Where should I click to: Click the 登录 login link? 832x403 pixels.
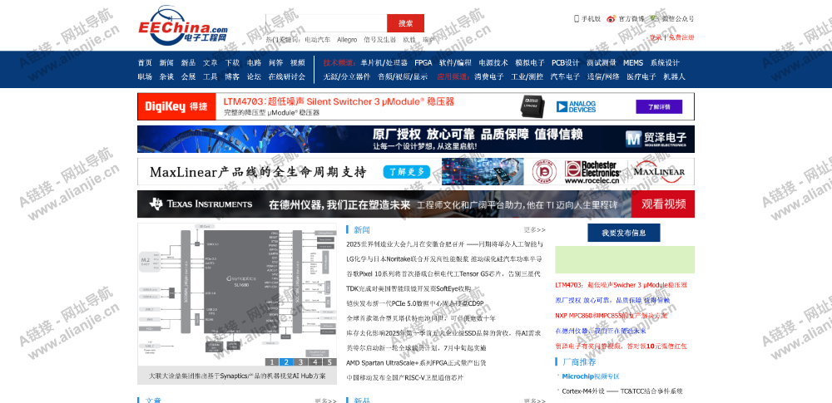pos(656,37)
